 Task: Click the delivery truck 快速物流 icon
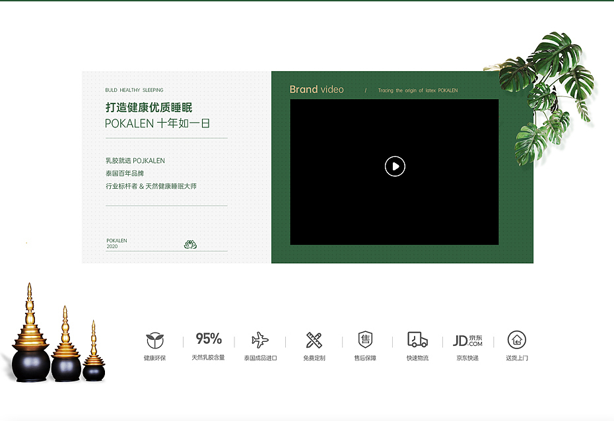[417, 340]
